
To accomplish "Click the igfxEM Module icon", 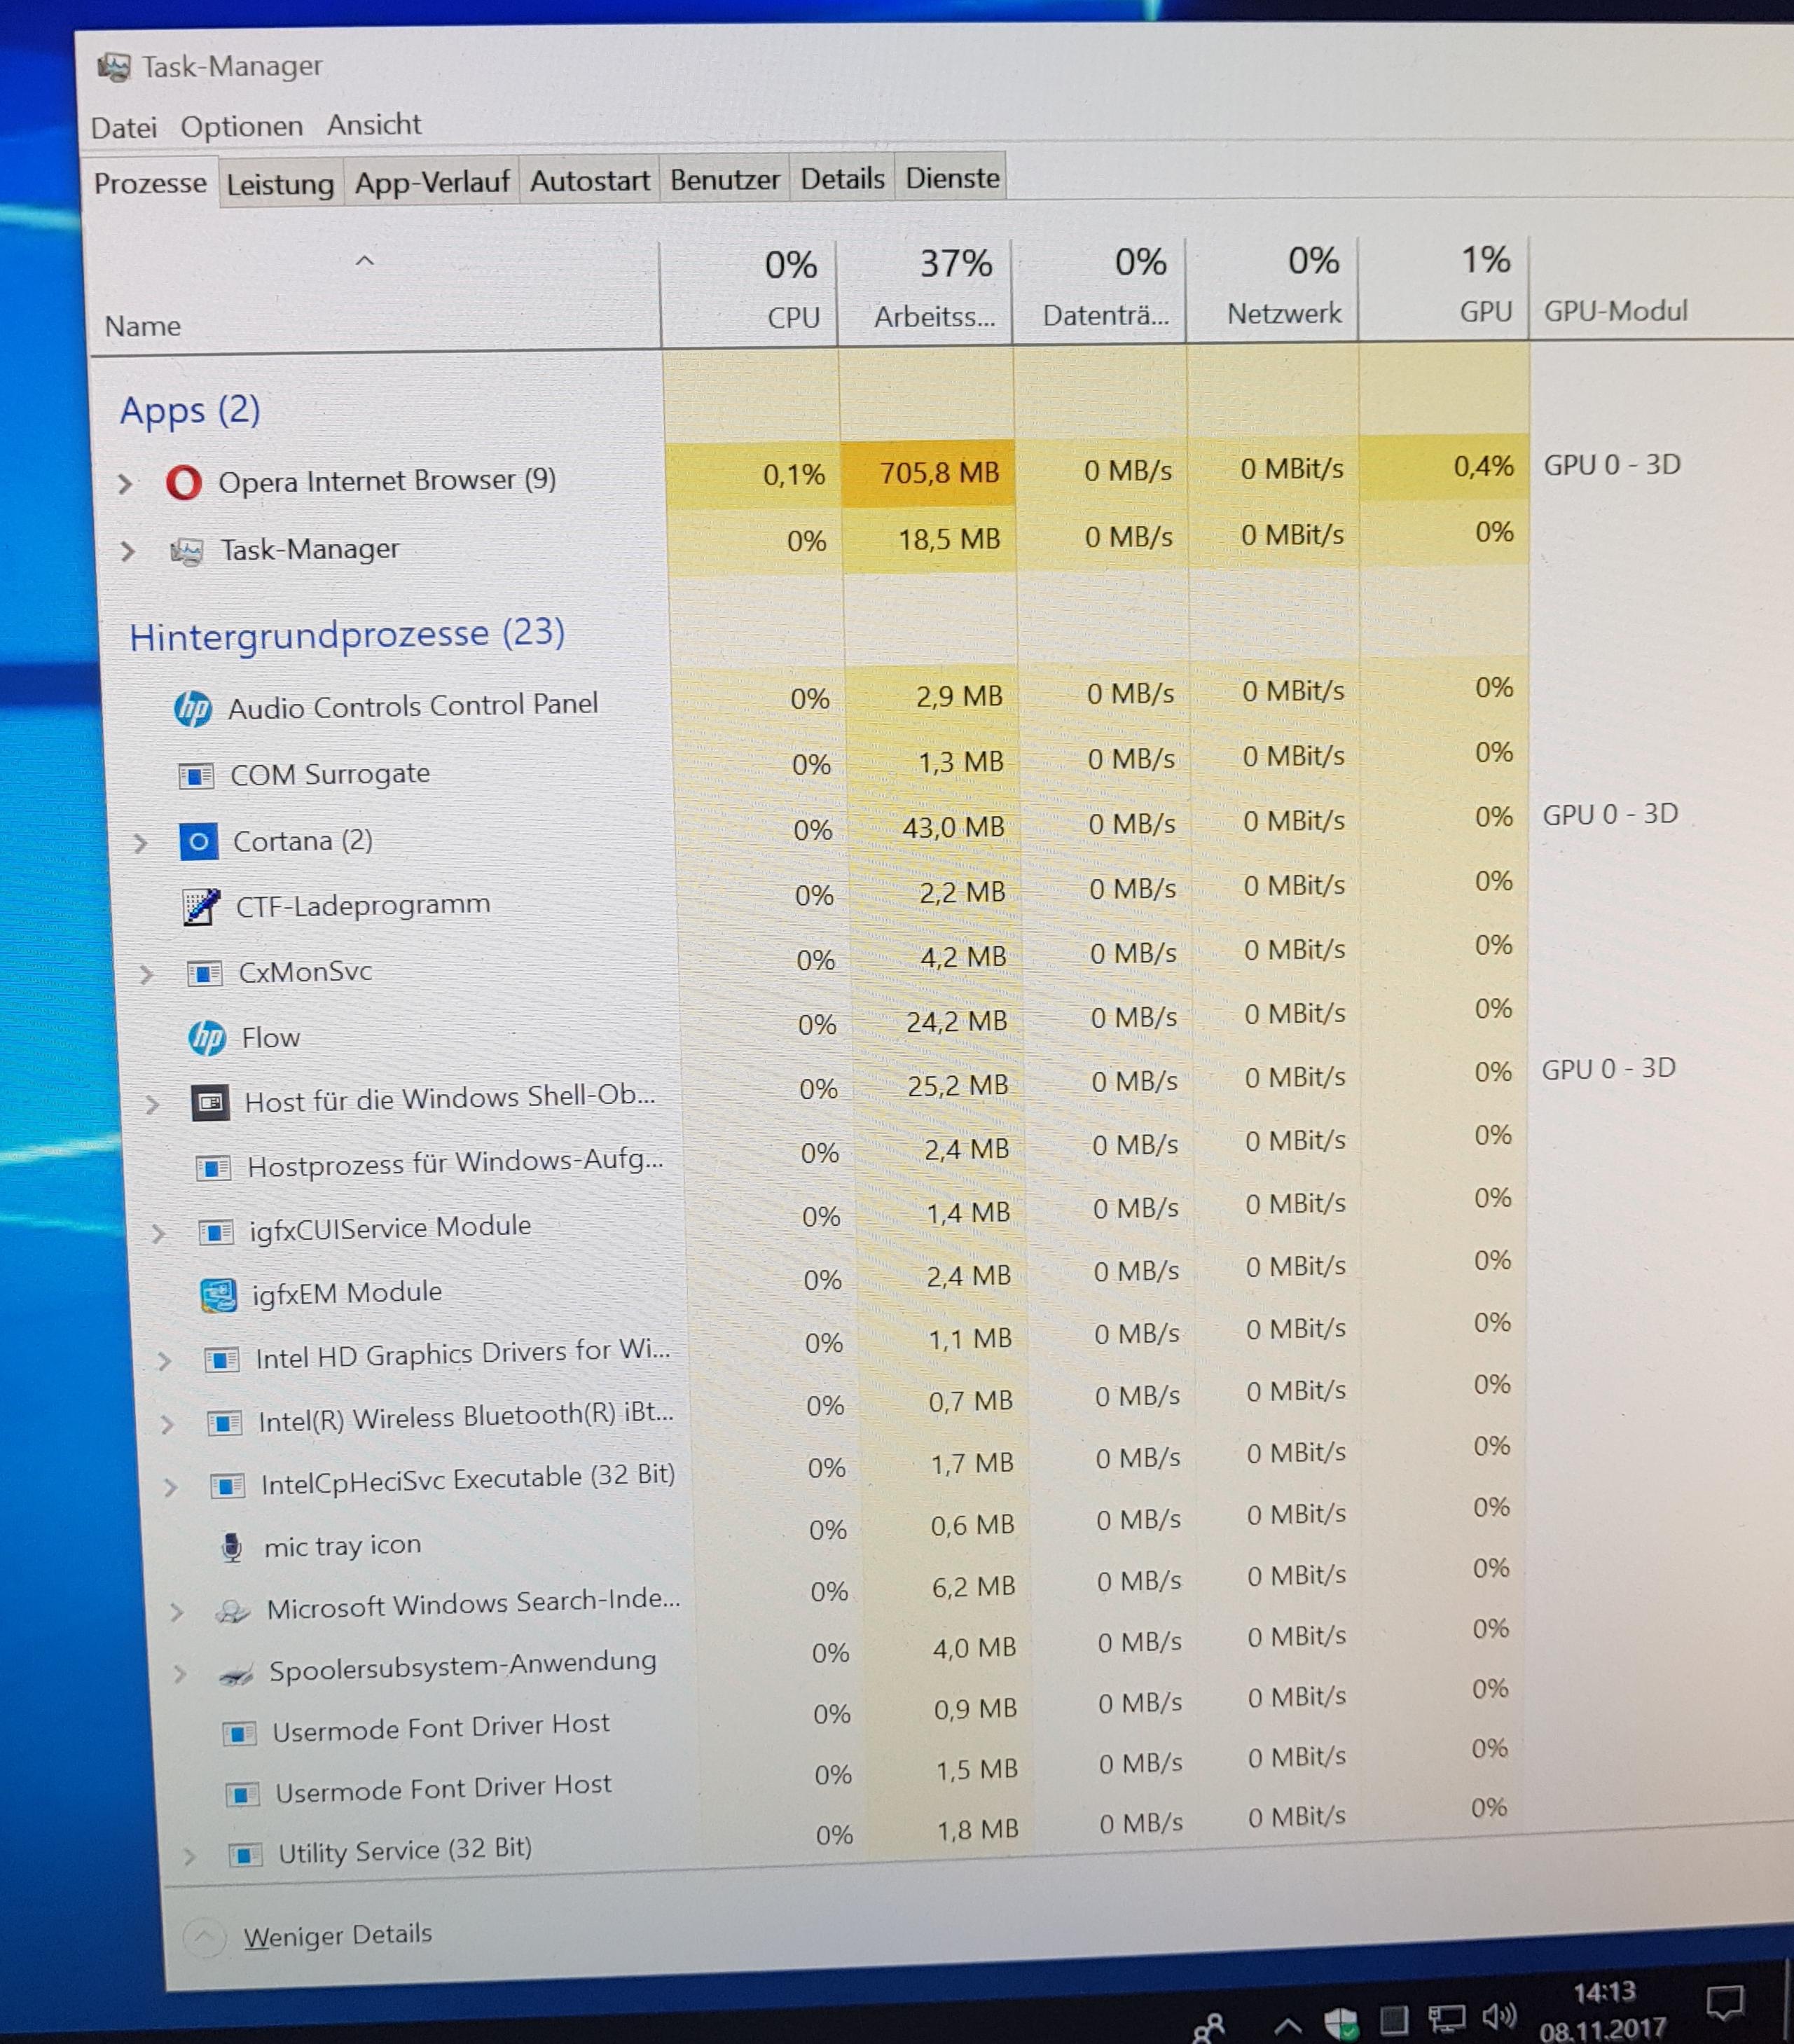I will click(x=218, y=1296).
